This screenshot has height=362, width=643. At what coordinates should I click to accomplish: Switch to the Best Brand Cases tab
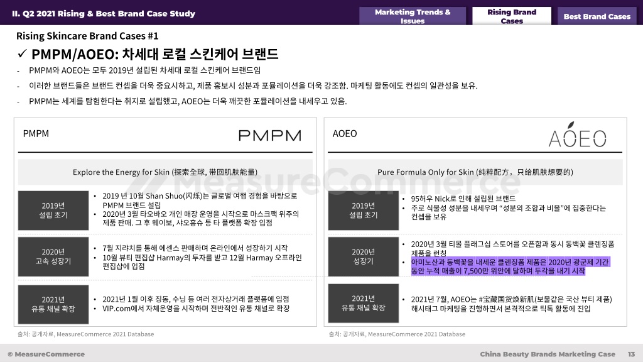pyautogui.click(x=597, y=16)
